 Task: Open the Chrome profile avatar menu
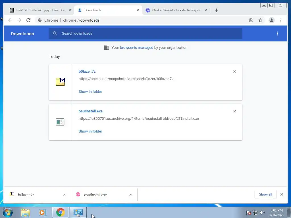(271, 20)
